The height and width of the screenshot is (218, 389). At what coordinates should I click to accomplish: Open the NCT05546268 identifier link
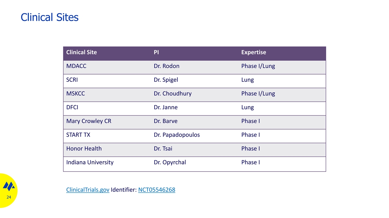coord(157,190)
